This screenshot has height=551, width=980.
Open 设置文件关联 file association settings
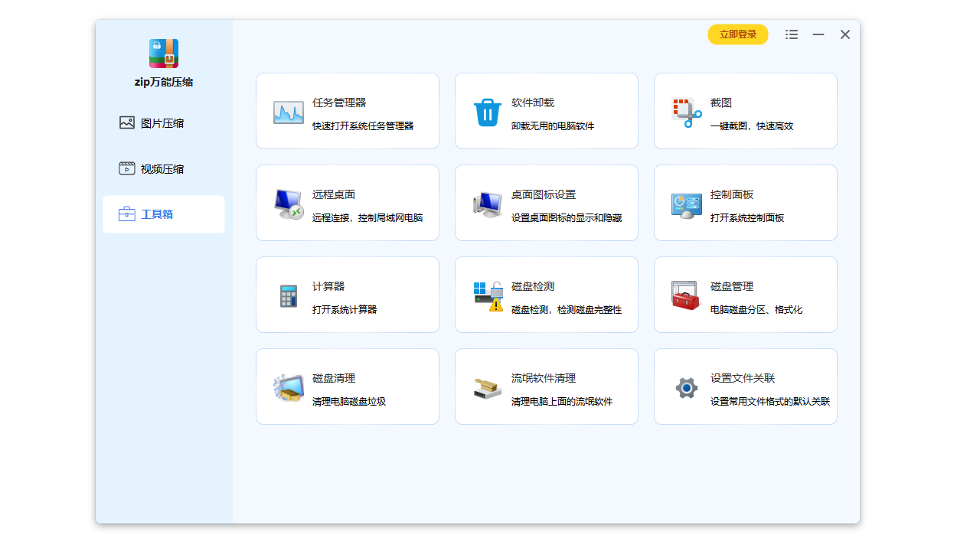(745, 386)
